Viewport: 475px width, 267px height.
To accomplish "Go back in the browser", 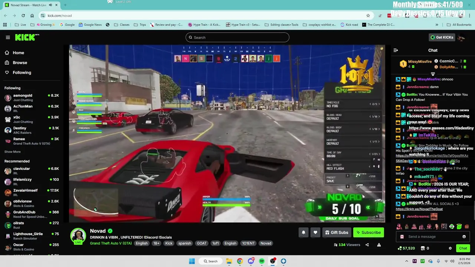I will 6,16.
